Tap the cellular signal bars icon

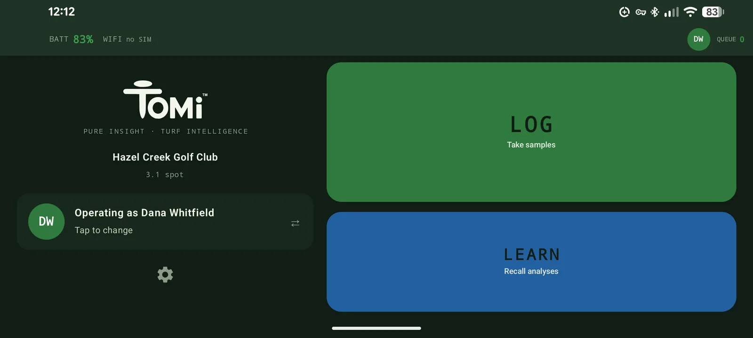point(672,12)
